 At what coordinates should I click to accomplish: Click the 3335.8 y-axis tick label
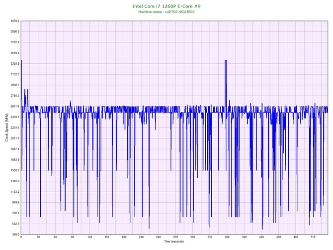(x=15, y=64)
